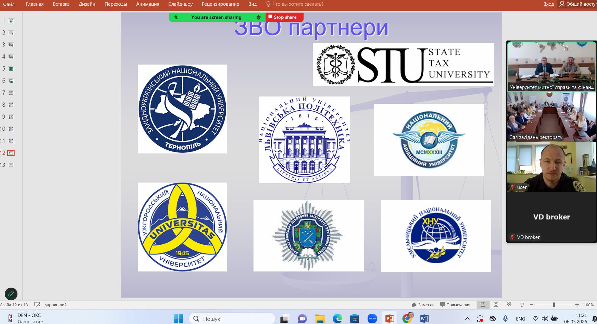This screenshot has height=324, width=597.
Task: Select slide 5 thumbnail
Action: (11, 69)
